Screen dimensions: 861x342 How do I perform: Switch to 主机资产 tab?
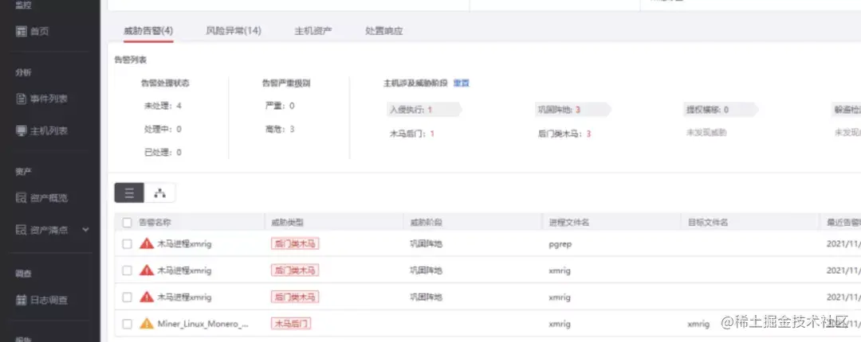coord(313,31)
